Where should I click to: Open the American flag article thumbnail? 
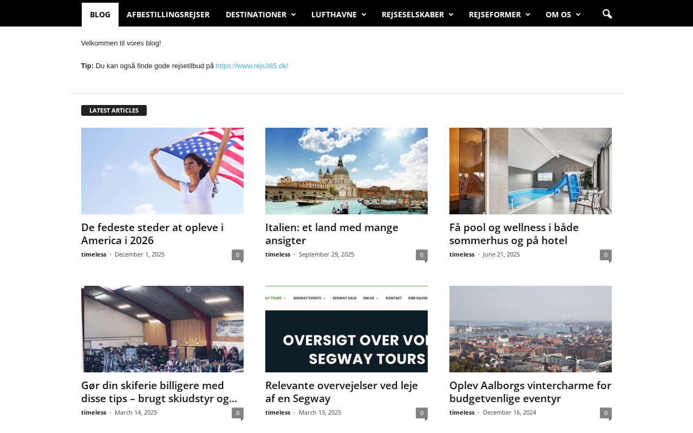point(162,171)
